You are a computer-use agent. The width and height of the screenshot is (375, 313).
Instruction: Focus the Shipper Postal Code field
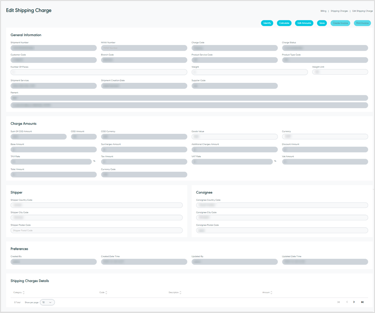(x=97, y=230)
